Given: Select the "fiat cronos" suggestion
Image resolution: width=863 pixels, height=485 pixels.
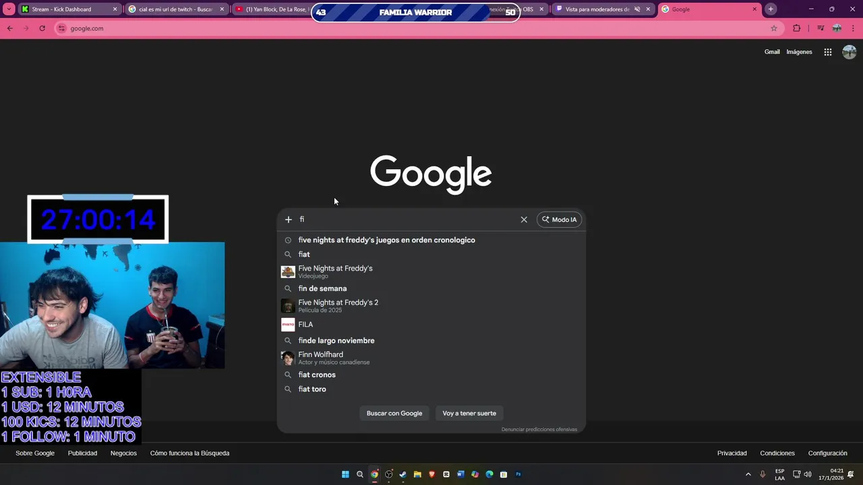Looking at the screenshot, I should pos(431,375).
